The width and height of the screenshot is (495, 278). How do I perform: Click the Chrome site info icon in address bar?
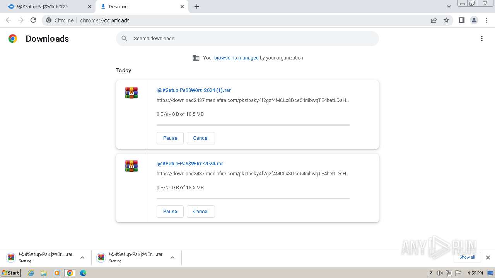(49, 20)
